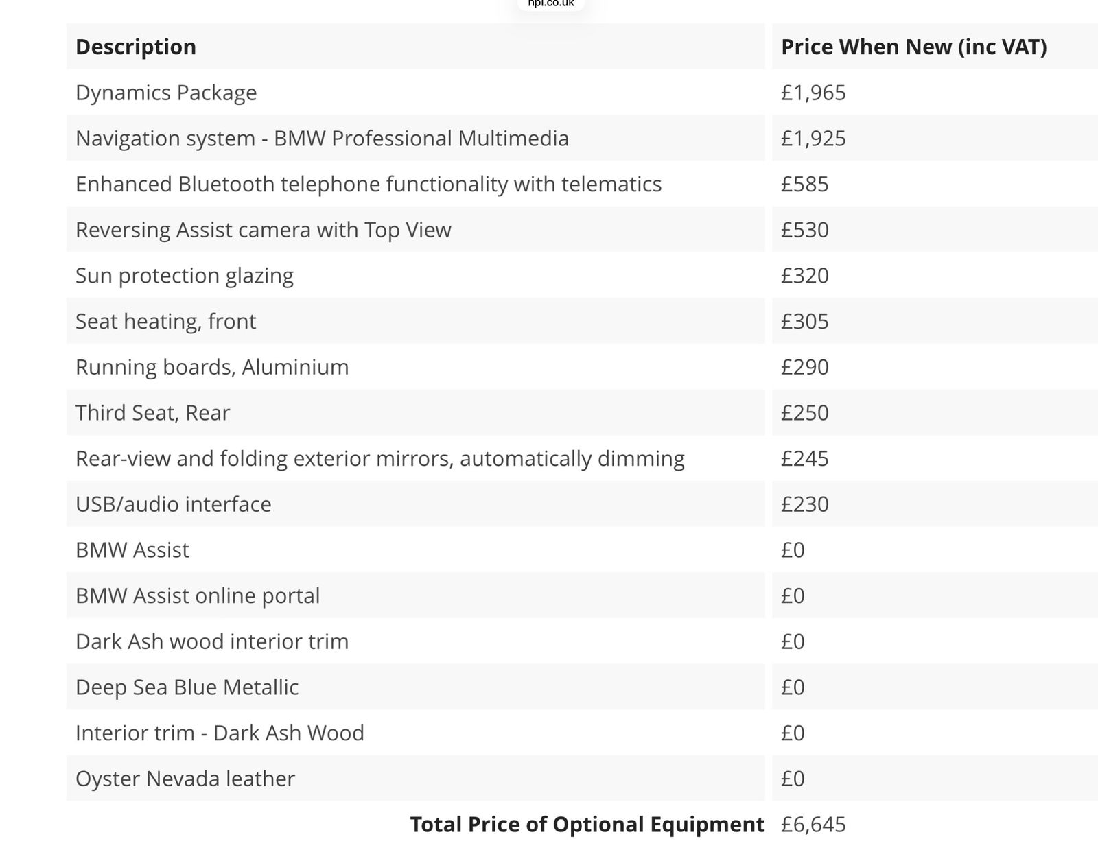Screen dimensions: 1098x861
Task: Click the hpi.co.uk address pill
Action: tap(551, 3)
